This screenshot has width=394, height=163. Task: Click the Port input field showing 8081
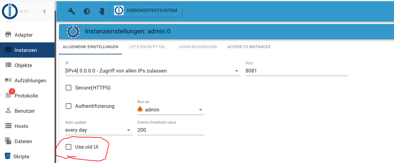click(297, 71)
